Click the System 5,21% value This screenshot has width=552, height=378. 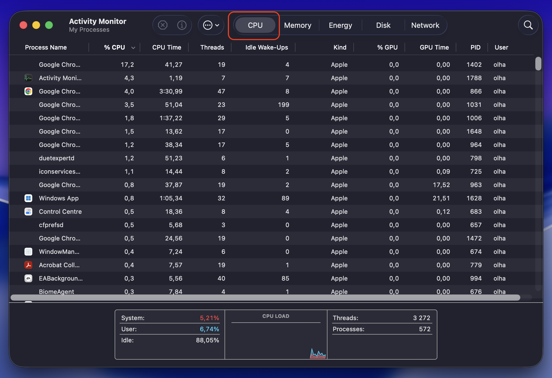click(x=210, y=318)
